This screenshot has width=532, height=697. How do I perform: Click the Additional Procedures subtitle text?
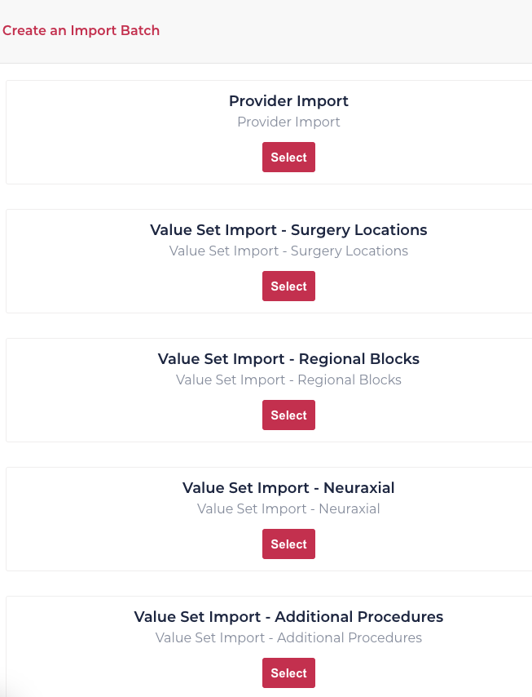tap(288, 637)
